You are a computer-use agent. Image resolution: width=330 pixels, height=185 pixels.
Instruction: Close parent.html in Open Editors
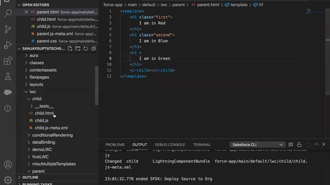click(x=26, y=12)
